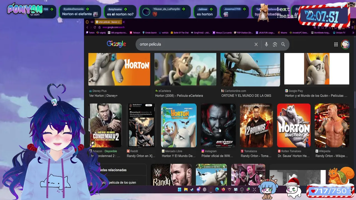The image size is (356, 200).
Task: Open The Condemned 2 poster thumbnail
Action: click(x=105, y=125)
